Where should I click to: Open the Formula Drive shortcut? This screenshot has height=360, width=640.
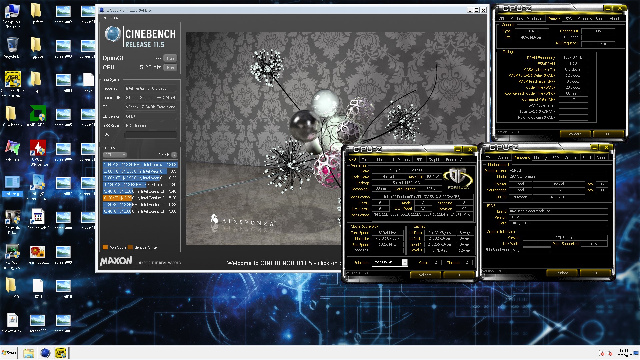[12, 222]
